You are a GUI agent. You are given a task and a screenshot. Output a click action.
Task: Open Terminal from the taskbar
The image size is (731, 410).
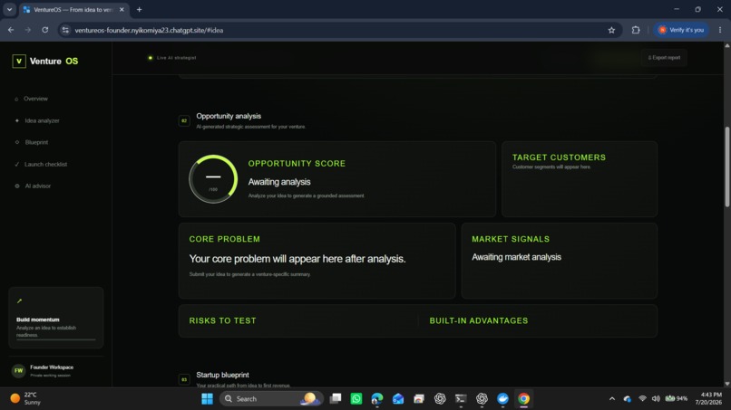(x=461, y=399)
